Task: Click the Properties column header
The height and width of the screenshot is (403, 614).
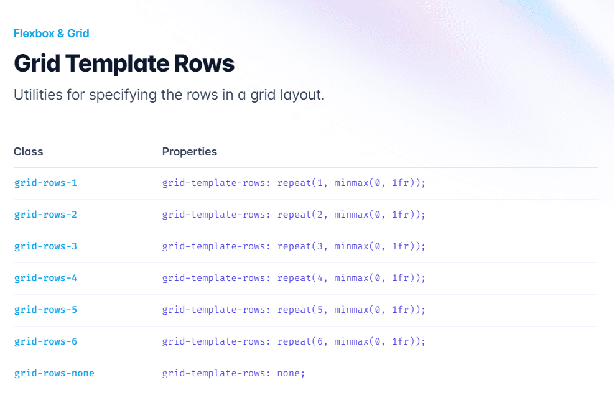Action: (x=190, y=151)
